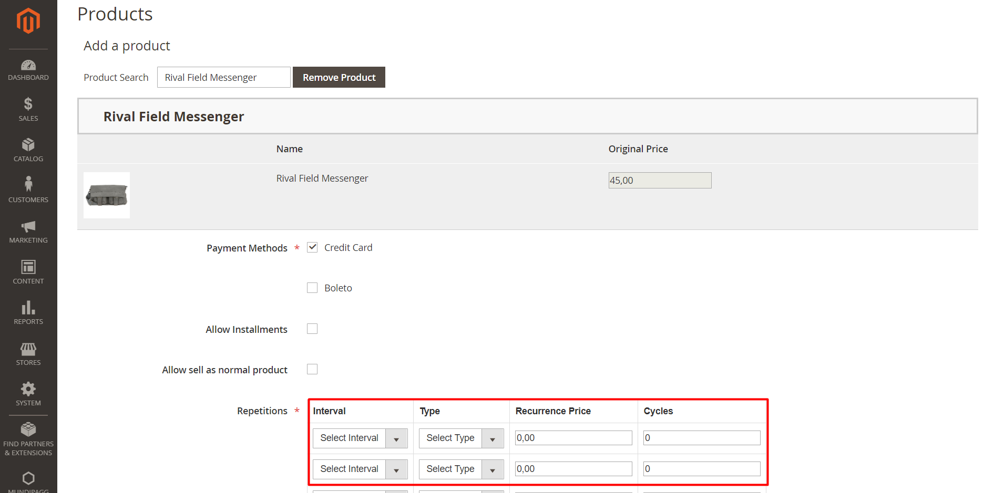This screenshot has width=994, height=493.
Task: Click first row Cycles field
Action: (702, 438)
